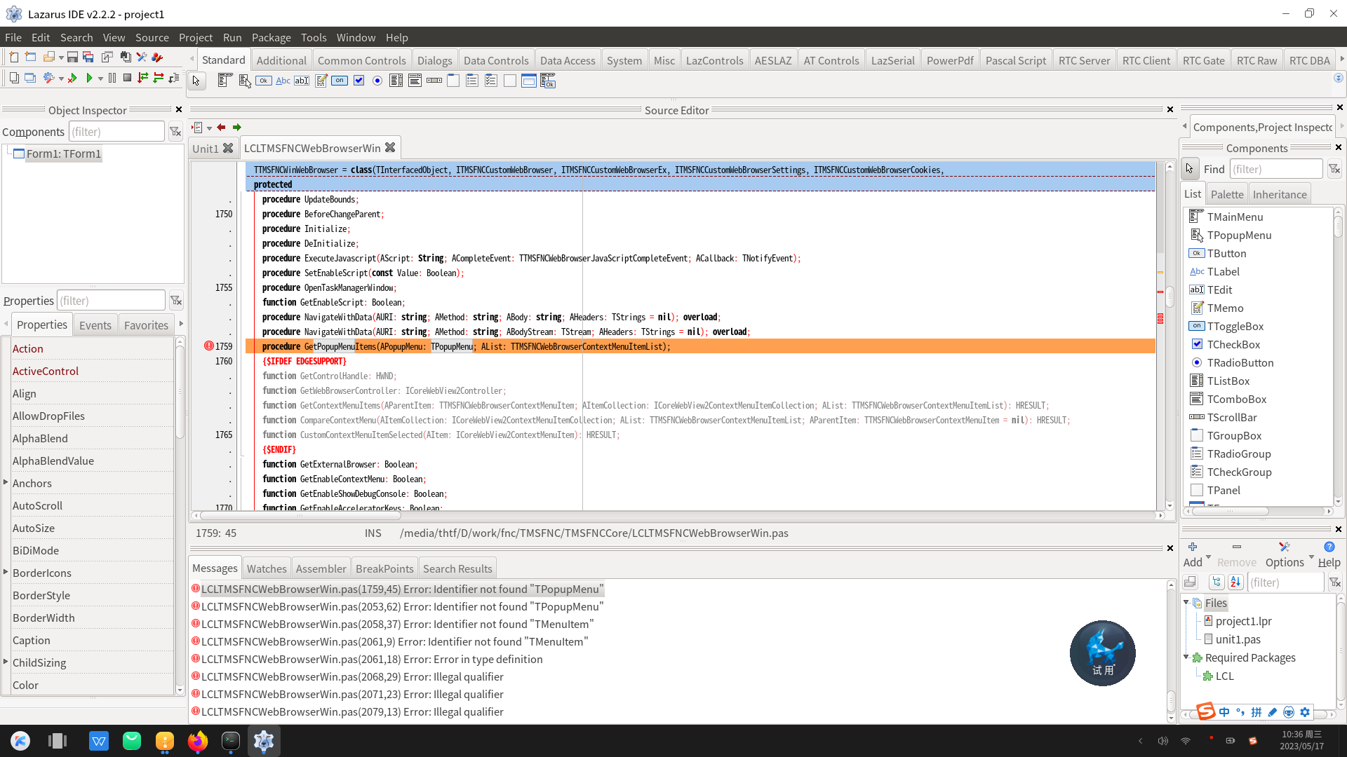Click the Save All toolbar icon
The width and height of the screenshot is (1347, 757).
click(x=88, y=57)
